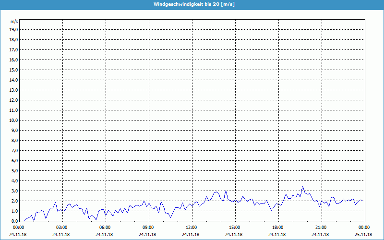The height and width of the screenshot is (240, 384).
Task: Click the chart title "Windgeschwindigkeit bis 20 [m/s]"
Action: [194, 4]
